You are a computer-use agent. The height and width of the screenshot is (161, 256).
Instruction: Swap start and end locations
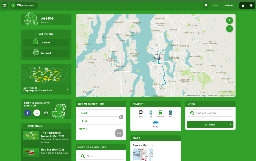[x=121, y=117]
